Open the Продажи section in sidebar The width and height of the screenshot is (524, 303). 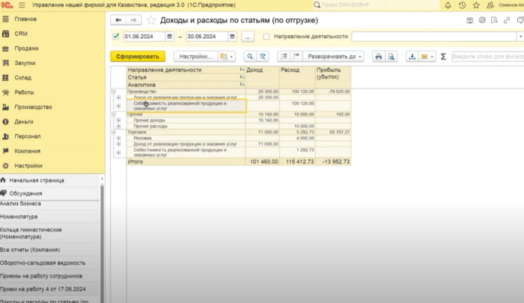(26, 49)
